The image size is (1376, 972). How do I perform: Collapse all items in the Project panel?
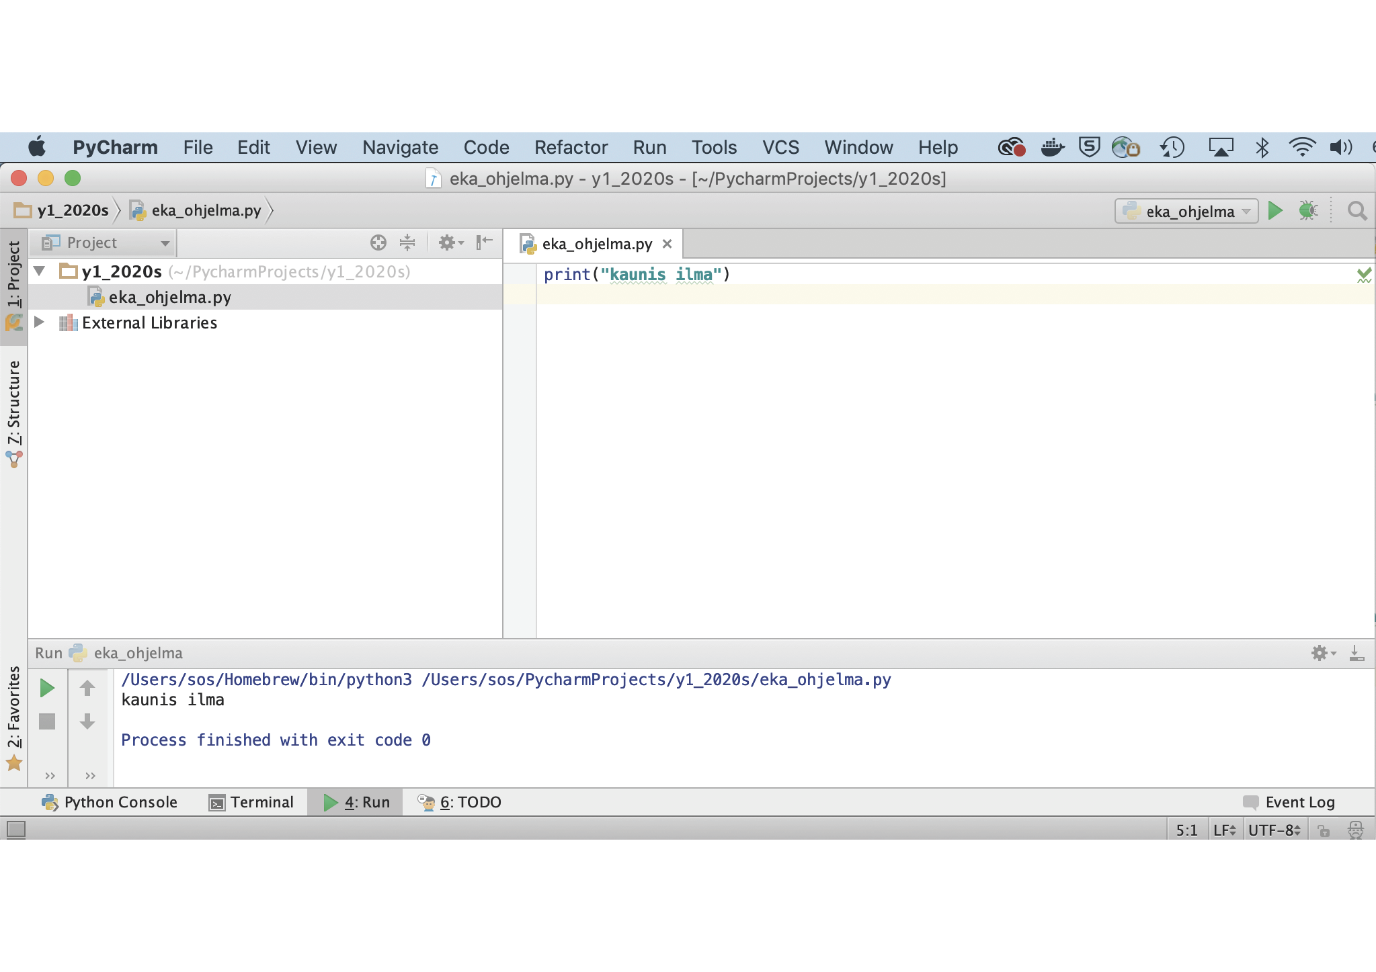407,242
